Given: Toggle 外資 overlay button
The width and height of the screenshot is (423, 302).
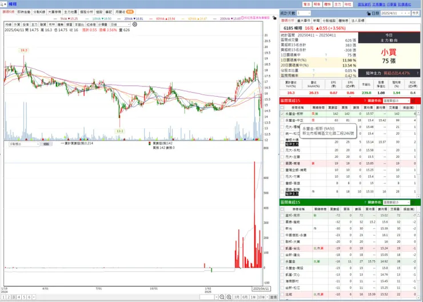Looking at the screenshot, I should pyautogui.click(x=17, y=24).
